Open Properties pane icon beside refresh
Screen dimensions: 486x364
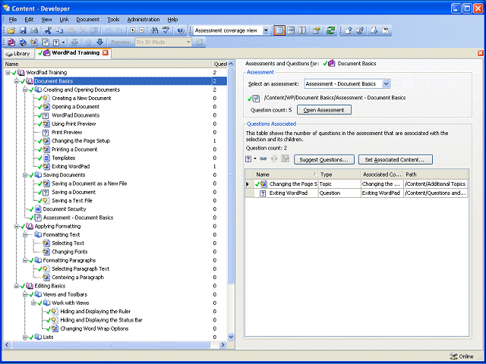[x=316, y=30]
